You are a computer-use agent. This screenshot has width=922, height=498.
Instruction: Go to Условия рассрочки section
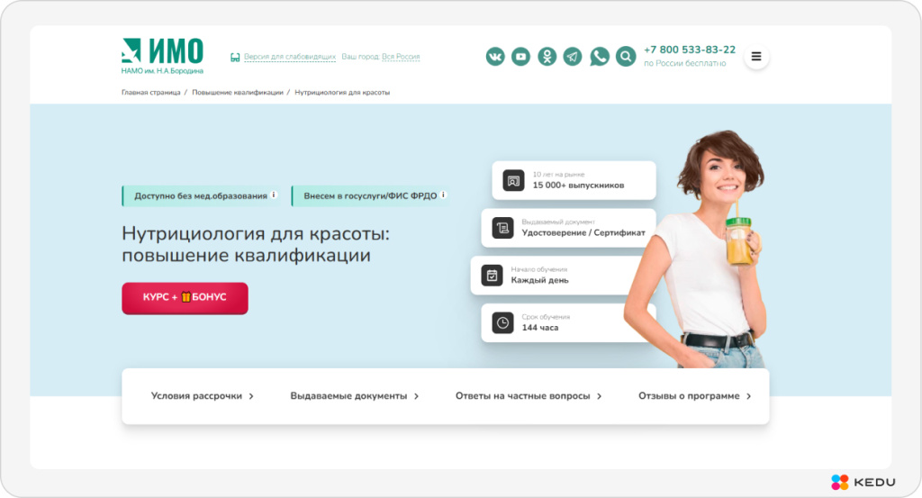click(196, 396)
